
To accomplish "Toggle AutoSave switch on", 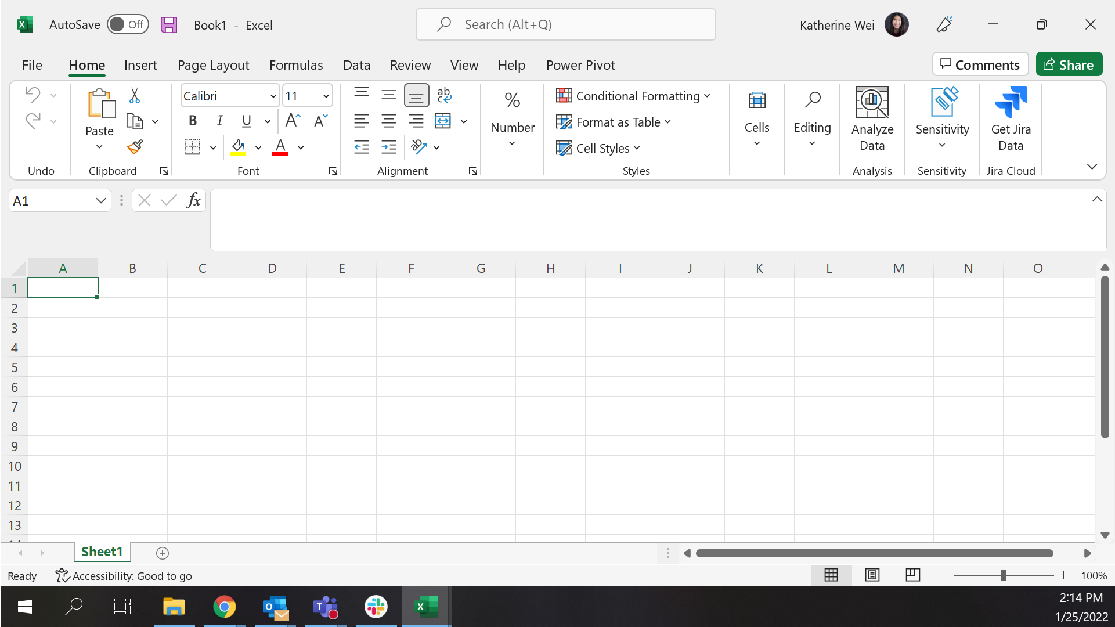I will [128, 24].
